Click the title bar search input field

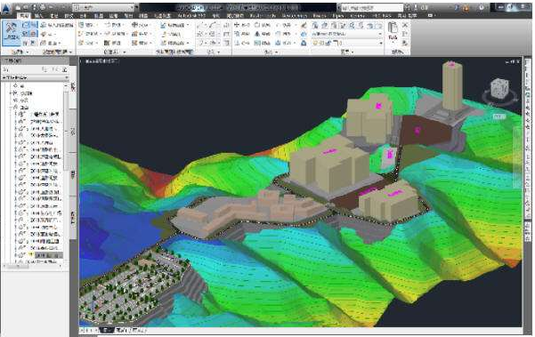click(x=371, y=7)
